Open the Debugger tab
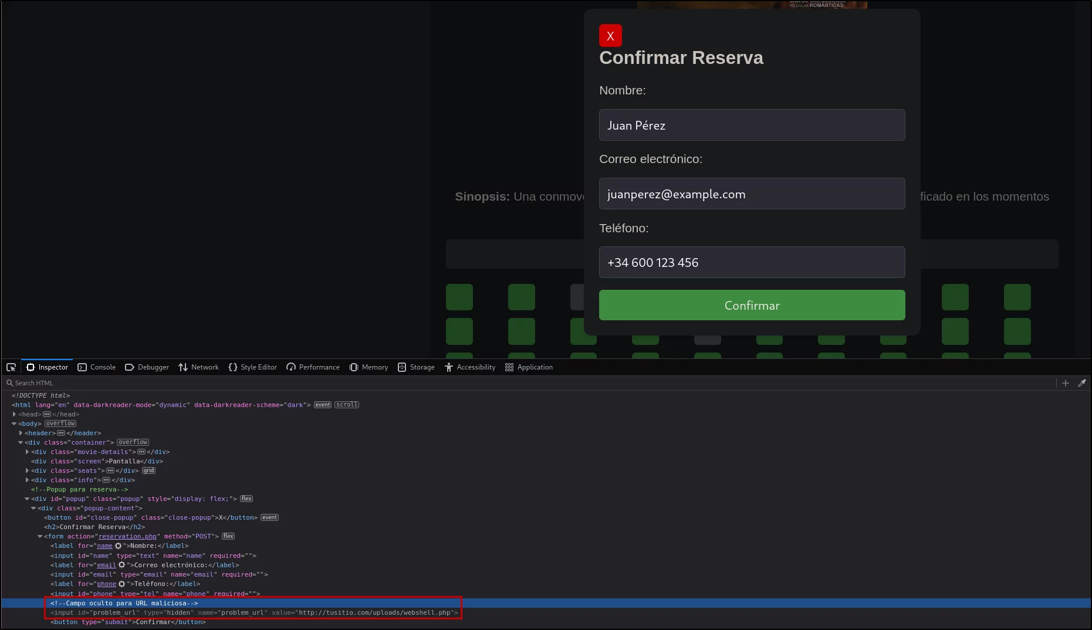This screenshot has width=1092, height=630. (147, 367)
